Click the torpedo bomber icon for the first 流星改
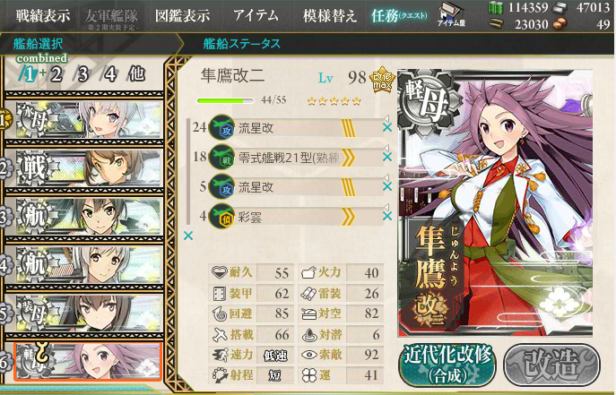The image size is (616, 395). (x=221, y=127)
